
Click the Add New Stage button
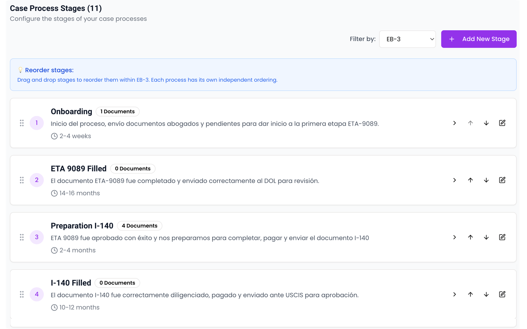[x=479, y=39]
